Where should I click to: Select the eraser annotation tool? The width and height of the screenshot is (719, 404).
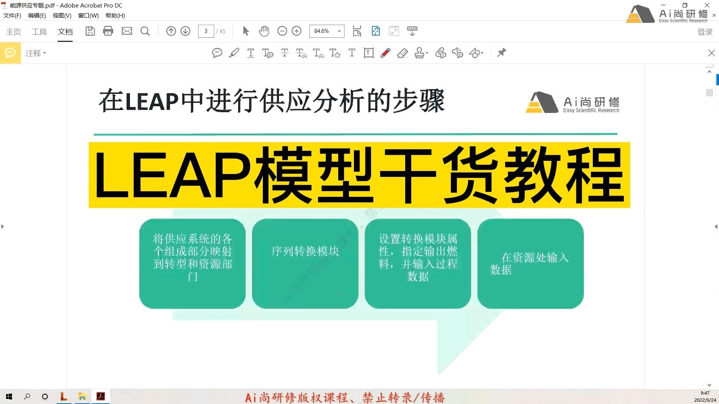[x=403, y=53]
